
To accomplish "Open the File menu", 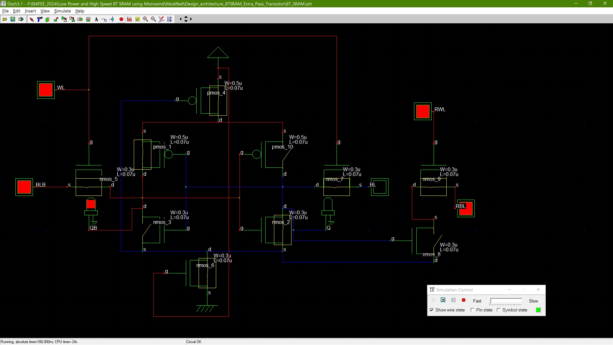I will pyautogui.click(x=5, y=11).
